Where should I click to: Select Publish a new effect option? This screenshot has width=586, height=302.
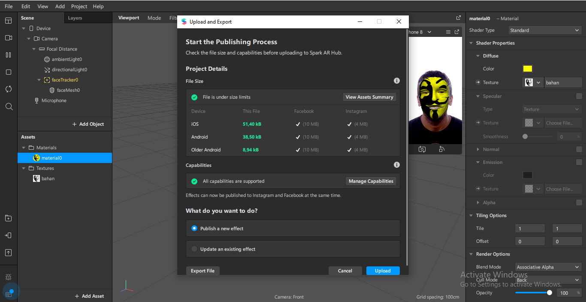(194, 229)
